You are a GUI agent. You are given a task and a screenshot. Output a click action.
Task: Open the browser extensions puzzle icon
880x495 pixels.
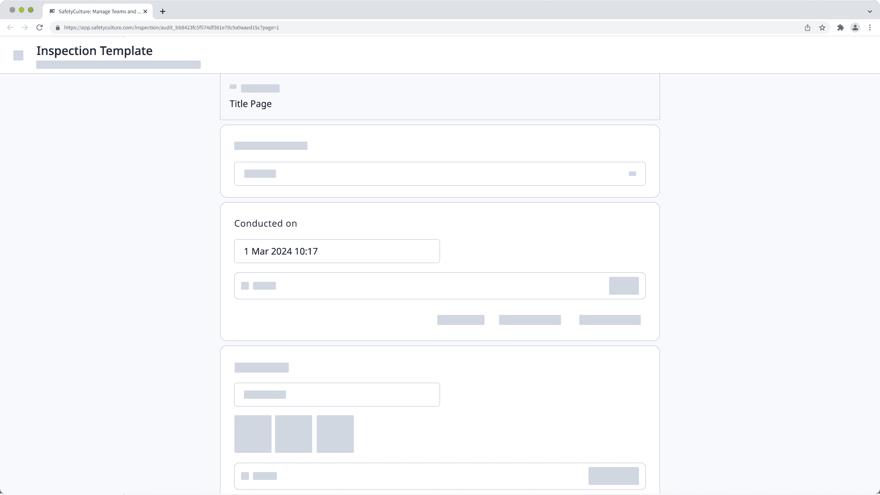pos(840,27)
